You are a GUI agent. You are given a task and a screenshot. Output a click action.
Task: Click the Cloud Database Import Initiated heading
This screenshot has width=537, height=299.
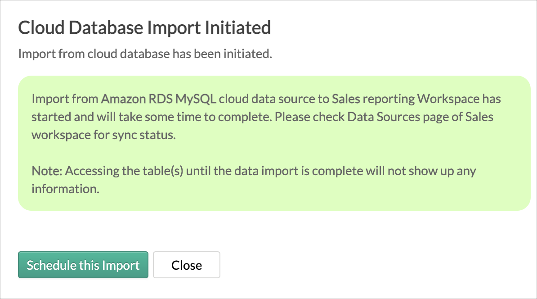pos(144,28)
